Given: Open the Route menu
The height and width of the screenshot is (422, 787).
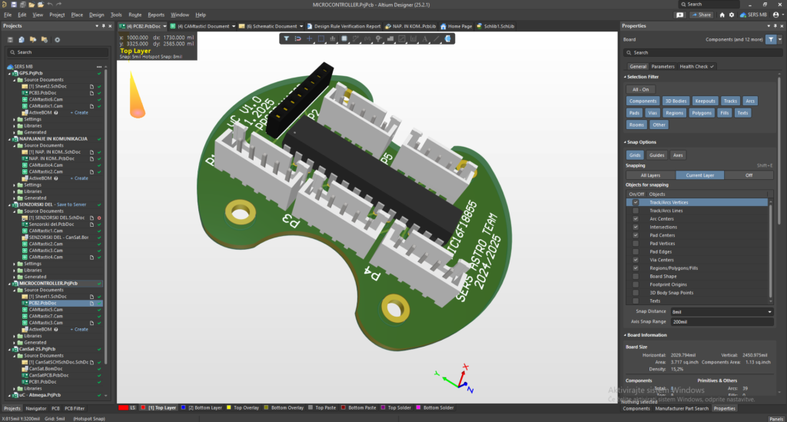Looking at the screenshot, I should pyautogui.click(x=134, y=15).
